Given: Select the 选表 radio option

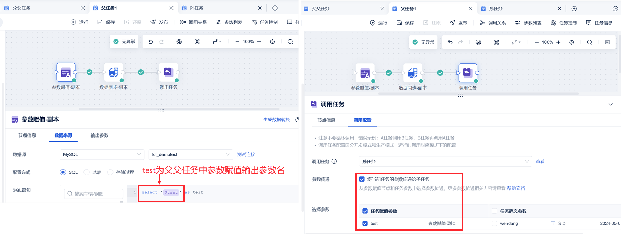Looking at the screenshot, I should pyautogui.click(x=87, y=172).
